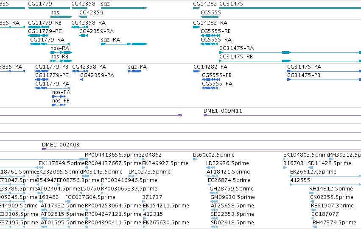Screen dimensions: 361x229
Task: Click the CG42358-PA protein label
Action: click(x=89, y=67)
